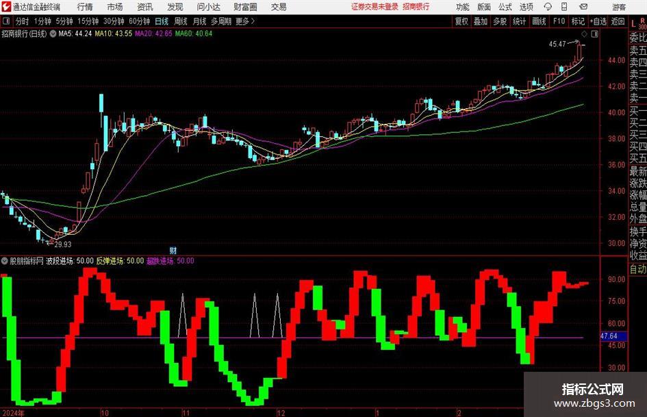Click the 通达信 red logo icon
647x417 pixels.
coord(5,7)
